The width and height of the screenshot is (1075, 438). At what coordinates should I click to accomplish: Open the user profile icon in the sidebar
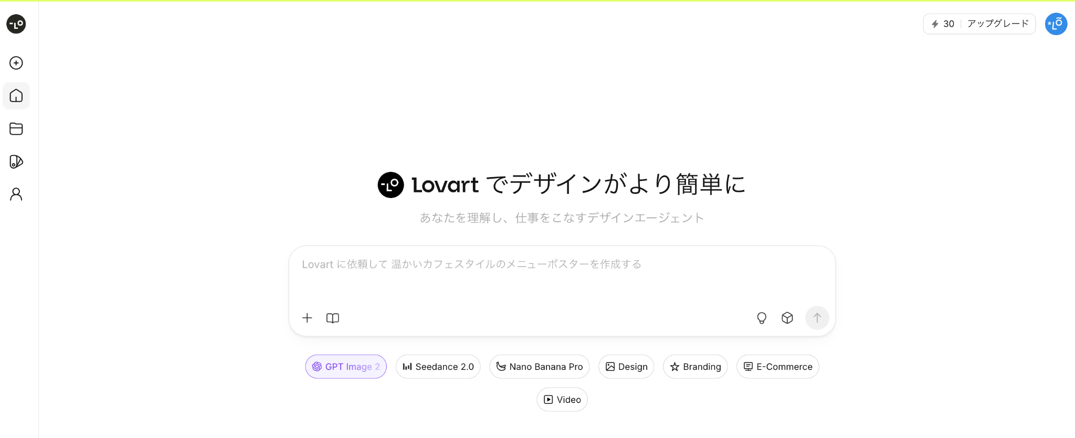(x=16, y=194)
